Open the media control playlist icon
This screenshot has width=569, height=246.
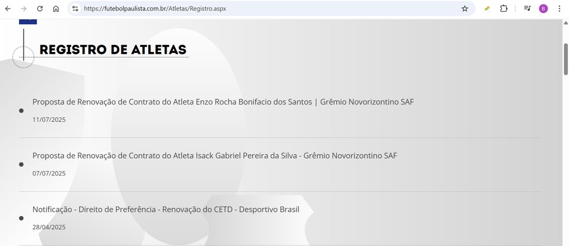(x=527, y=9)
